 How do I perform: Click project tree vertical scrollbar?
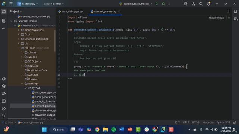point(55,41)
